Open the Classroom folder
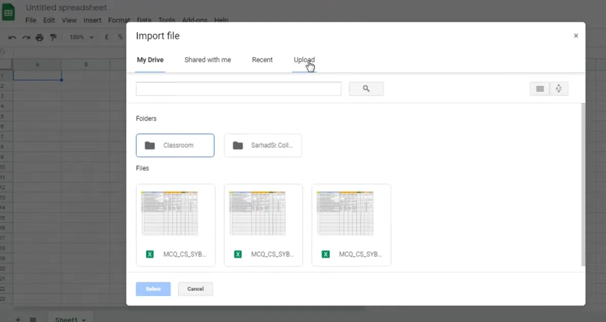This screenshot has width=606, height=322. click(175, 145)
